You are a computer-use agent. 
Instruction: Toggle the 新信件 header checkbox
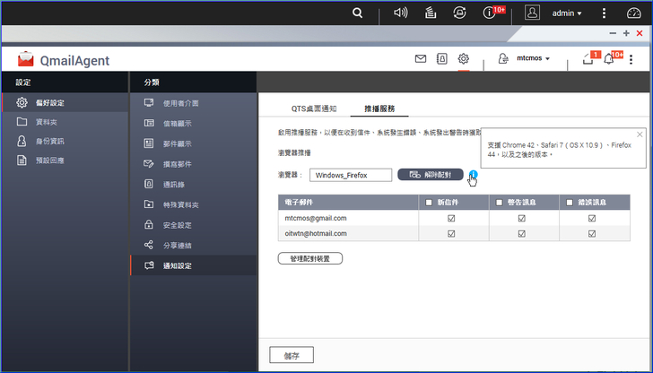point(430,203)
